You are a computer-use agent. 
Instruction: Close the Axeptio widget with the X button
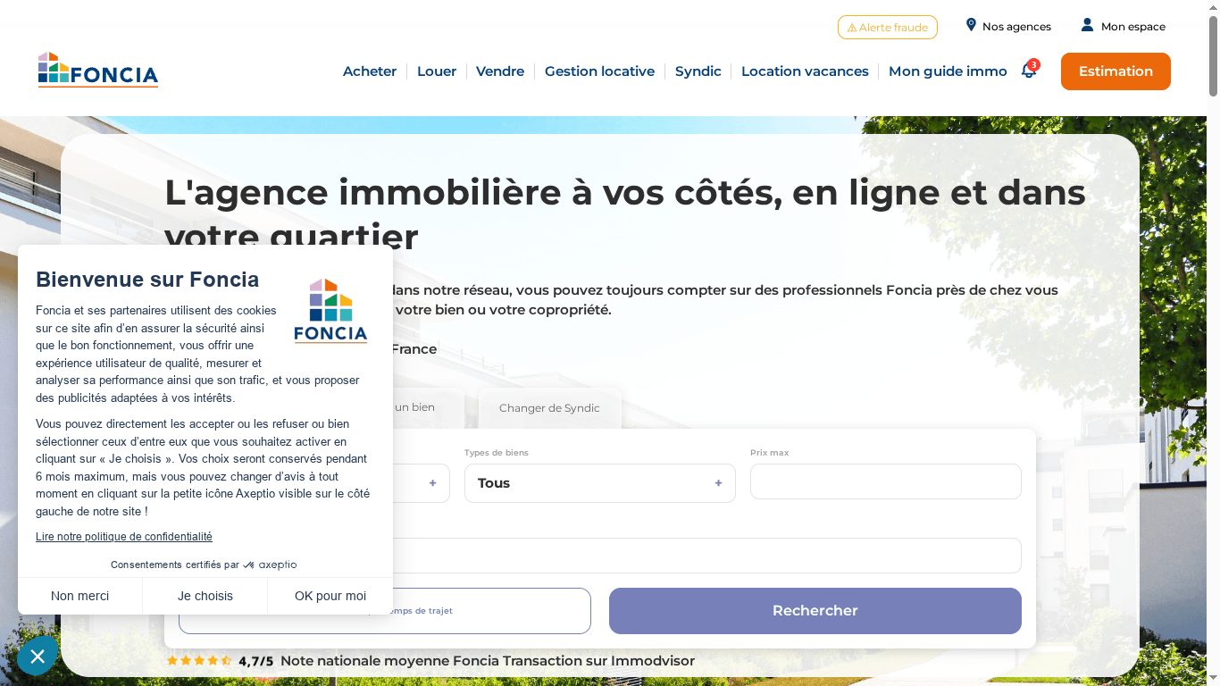(37, 657)
